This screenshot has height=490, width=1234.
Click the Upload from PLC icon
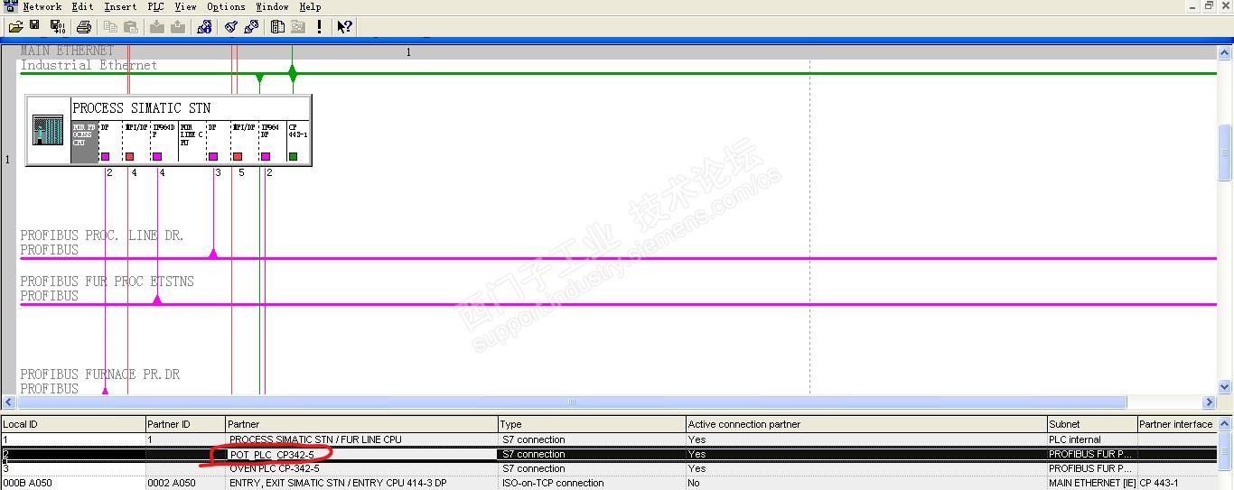pyautogui.click(x=178, y=27)
